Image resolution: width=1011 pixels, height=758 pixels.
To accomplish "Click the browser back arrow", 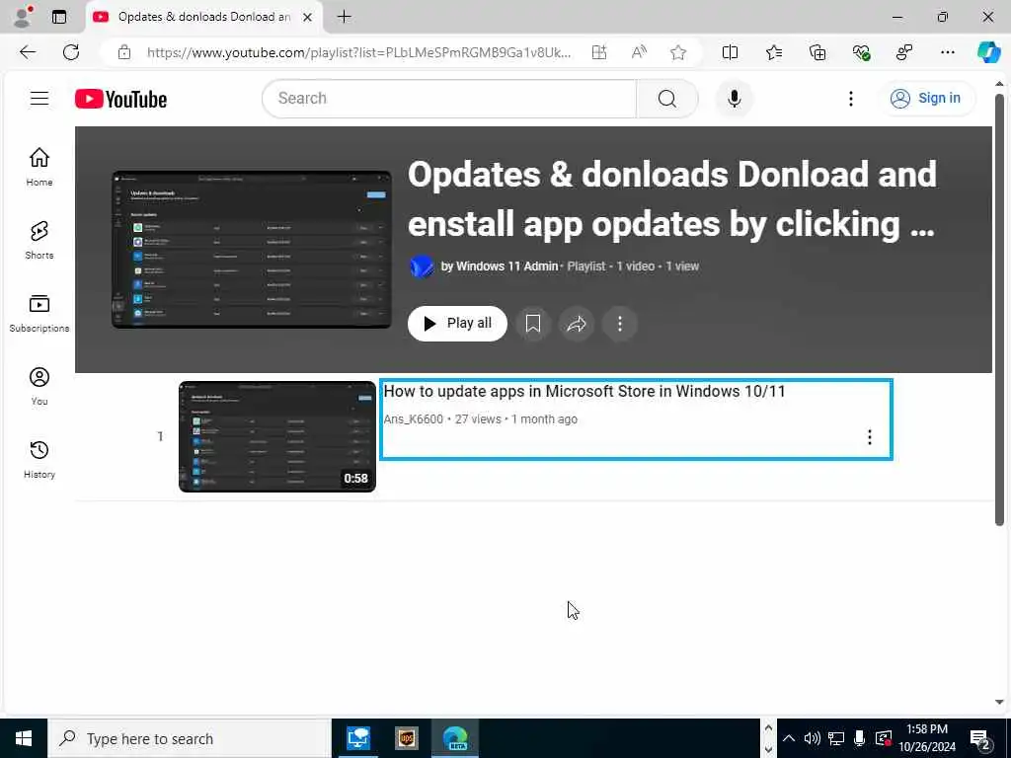I will click(28, 52).
